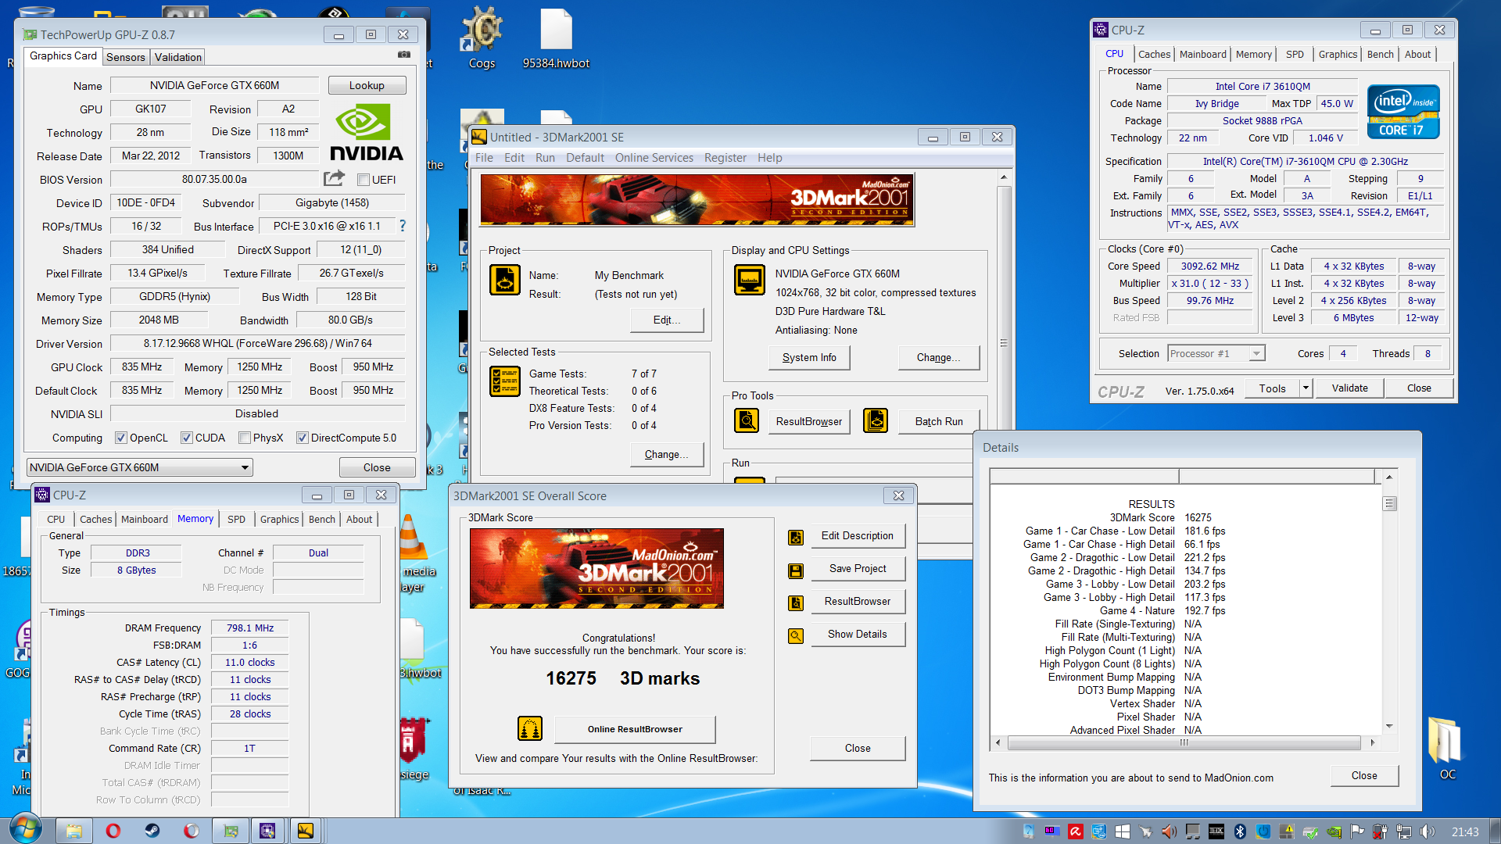This screenshot has width=1501, height=844.
Task: Click the Batch Run icon in Pro Tools
Action: coord(875,420)
